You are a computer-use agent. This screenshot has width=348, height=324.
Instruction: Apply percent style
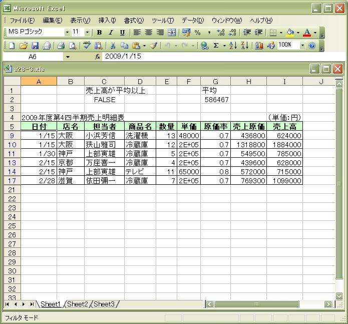tap(197, 33)
